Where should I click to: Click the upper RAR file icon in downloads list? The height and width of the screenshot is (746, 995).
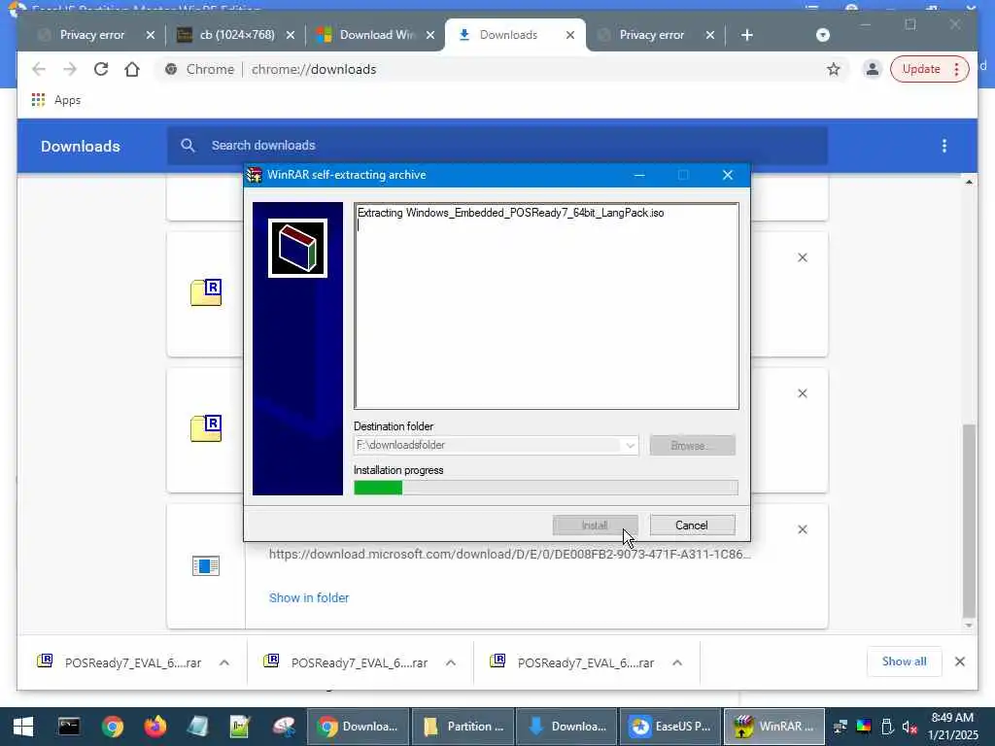[x=206, y=293]
